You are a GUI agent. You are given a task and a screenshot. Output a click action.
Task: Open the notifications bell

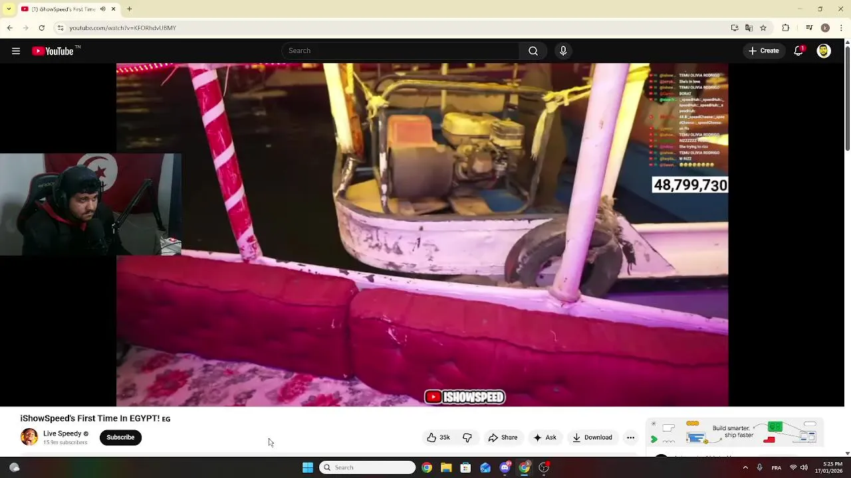click(799, 51)
